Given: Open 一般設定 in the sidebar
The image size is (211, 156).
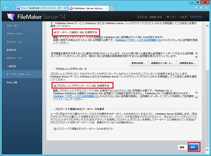Looking at the screenshot, I should (11, 66).
